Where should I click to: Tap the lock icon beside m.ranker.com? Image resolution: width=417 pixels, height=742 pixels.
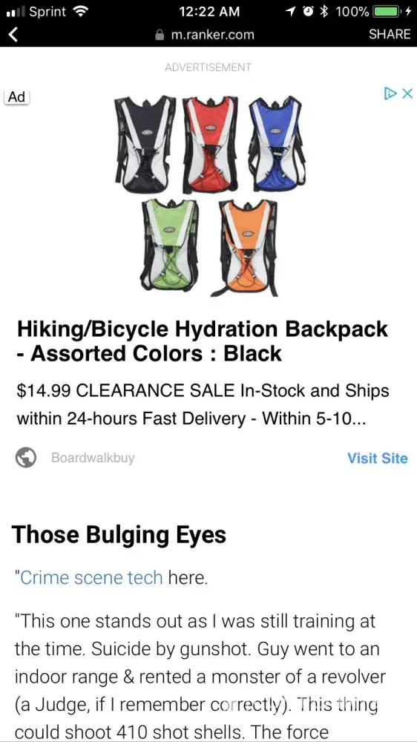click(160, 35)
